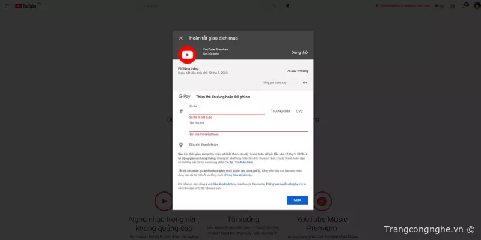Click the billing address location pin icon
Image resolution: width=481 pixels, height=240 pixels.
coord(181,145)
